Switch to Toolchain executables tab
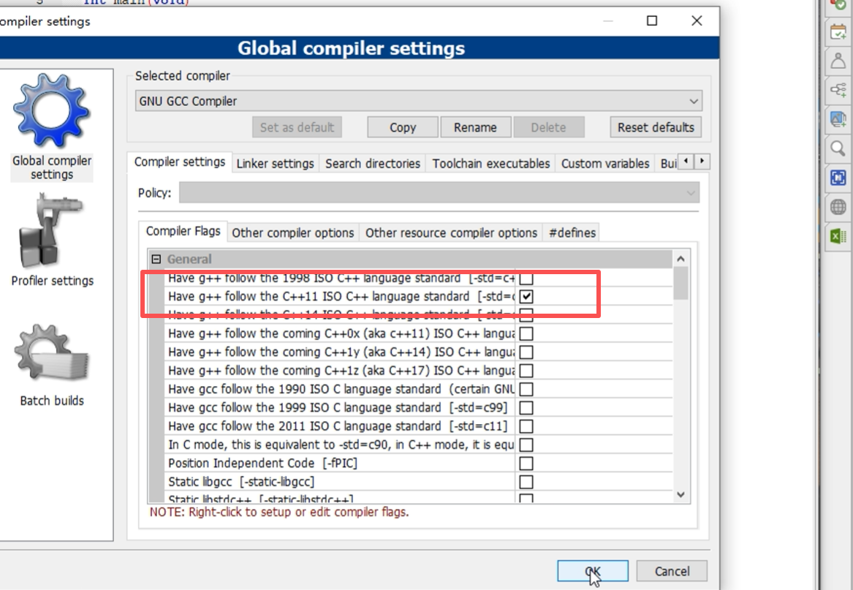 tap(490, 163)
